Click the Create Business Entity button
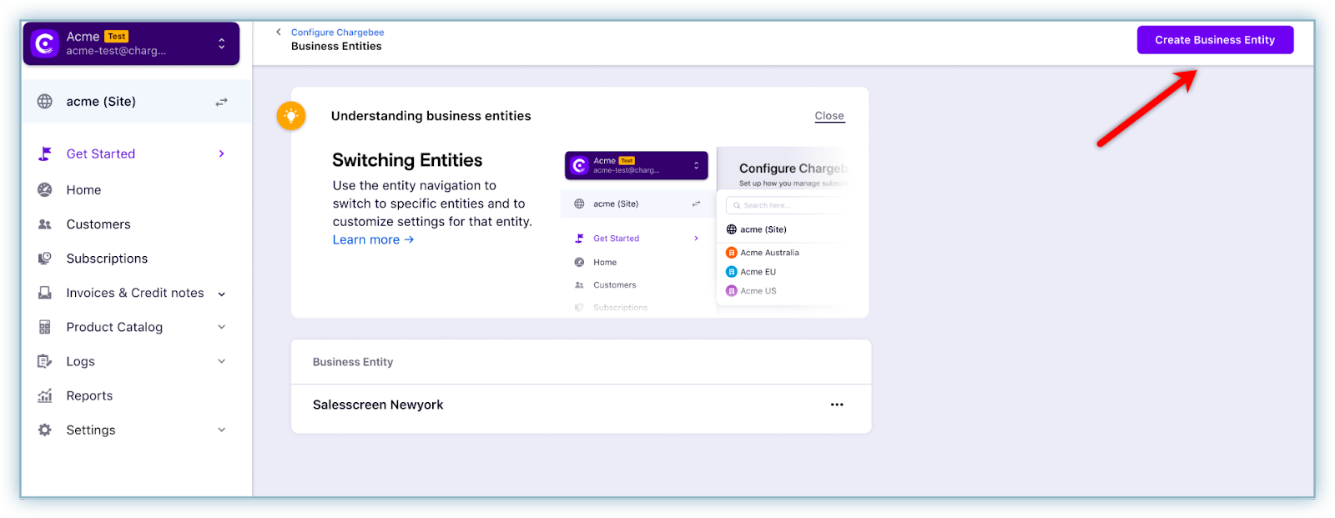This screenshot has width=1335, height=518. point(1215,40)
